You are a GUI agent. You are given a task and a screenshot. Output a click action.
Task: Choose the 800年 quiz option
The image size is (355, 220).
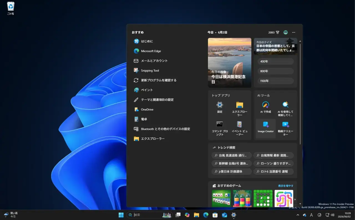point(275,71)
